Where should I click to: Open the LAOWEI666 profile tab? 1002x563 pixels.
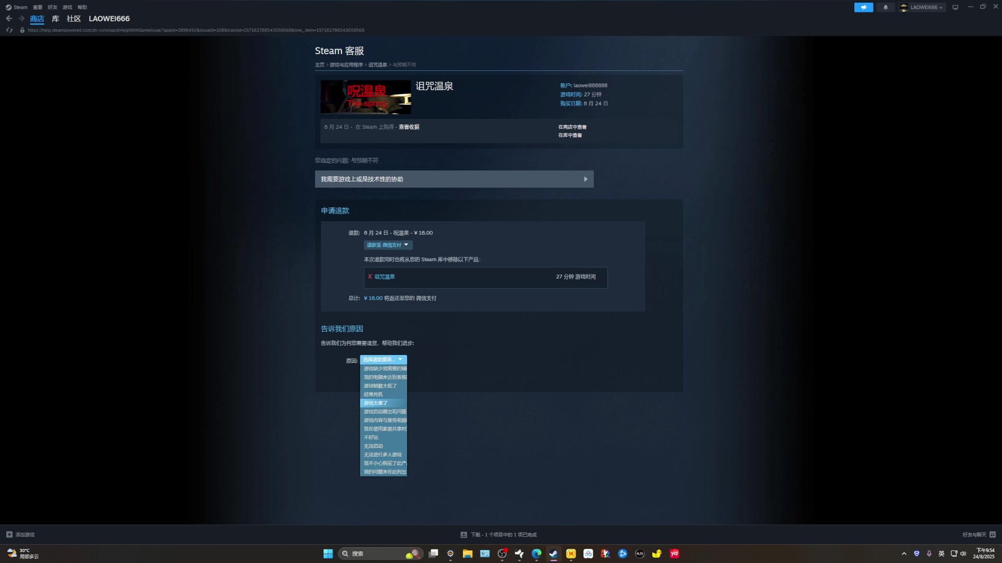click(109, 19)
